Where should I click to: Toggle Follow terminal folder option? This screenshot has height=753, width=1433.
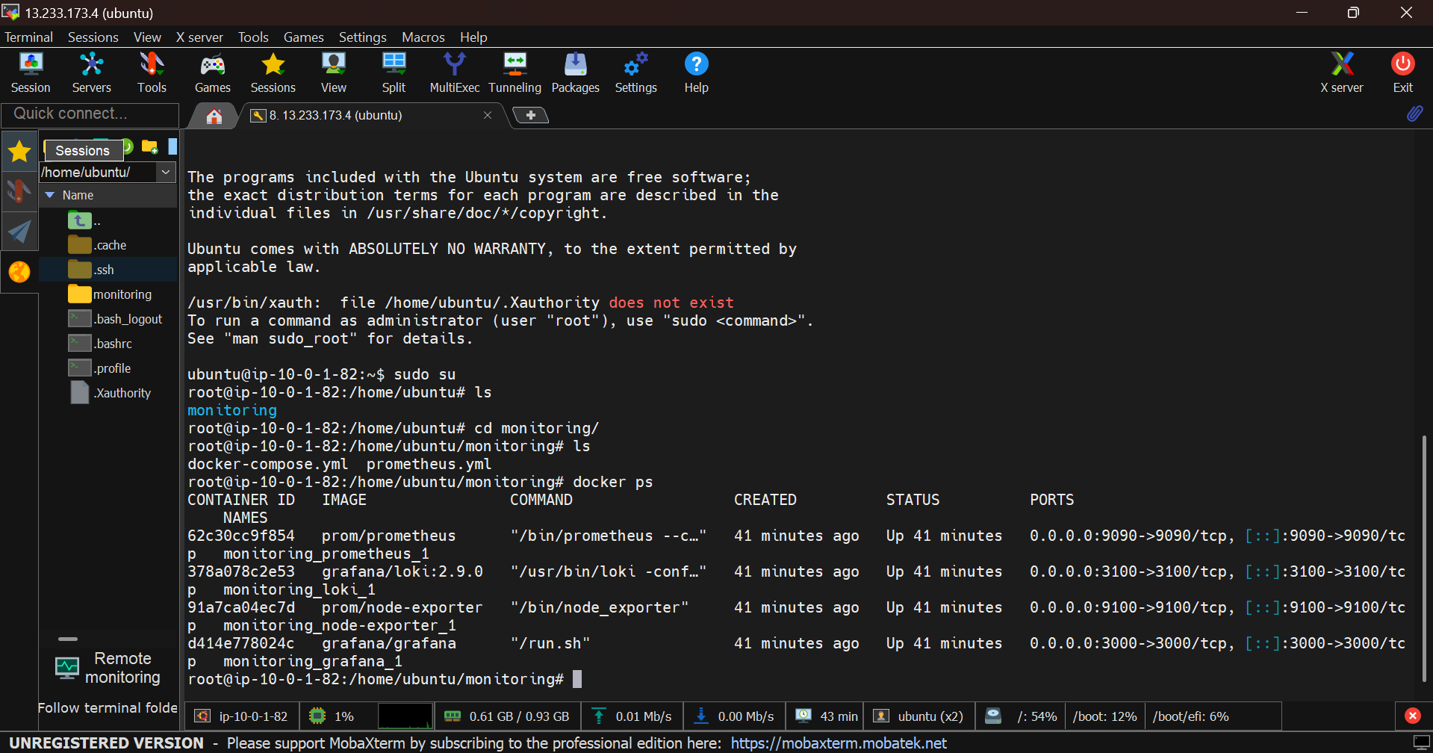[108, 707]
